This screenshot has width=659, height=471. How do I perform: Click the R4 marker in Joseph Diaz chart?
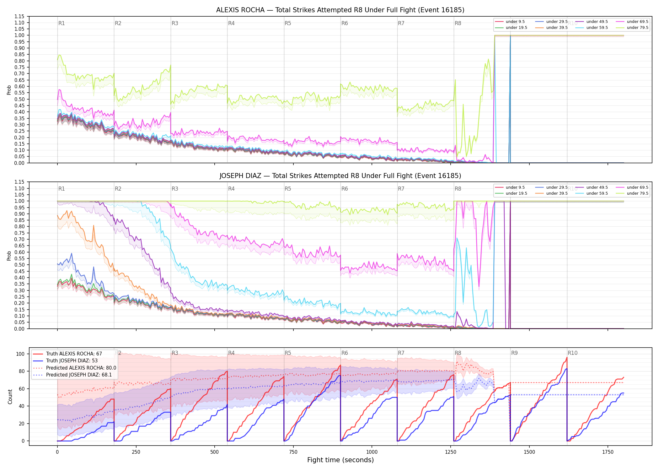(231, 189)
